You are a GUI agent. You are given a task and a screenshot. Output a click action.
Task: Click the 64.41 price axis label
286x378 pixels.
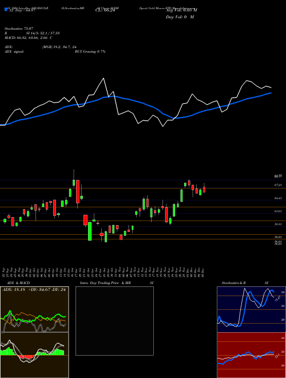click(x=278, y=198)
